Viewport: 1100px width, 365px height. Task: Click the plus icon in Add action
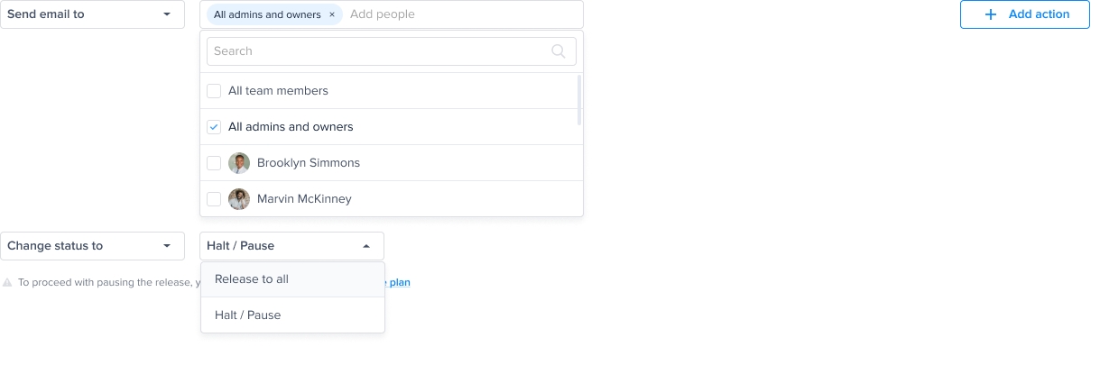[991, 14]
